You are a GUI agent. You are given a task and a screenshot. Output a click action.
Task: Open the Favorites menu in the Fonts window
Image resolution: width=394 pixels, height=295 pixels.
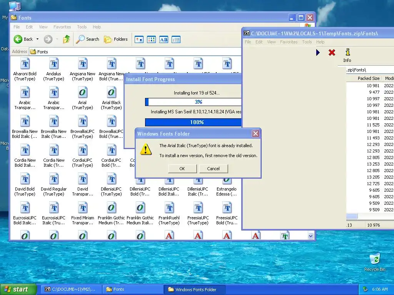tap(62, 27)
